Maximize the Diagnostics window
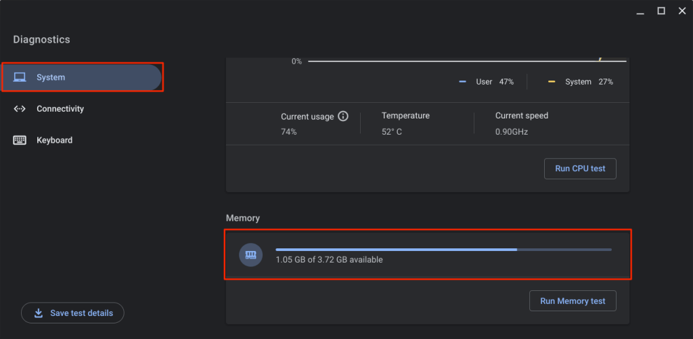The height and width of the screenshot is (339, 693). click(661, 11)
